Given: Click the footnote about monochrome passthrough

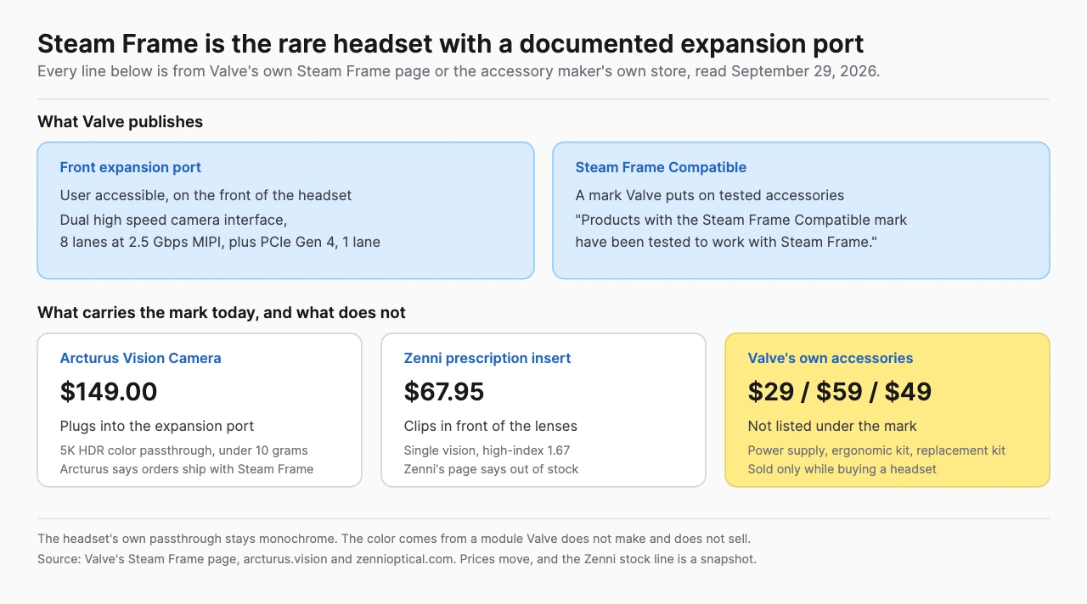Looking at the screenshot, I should 394,539.
